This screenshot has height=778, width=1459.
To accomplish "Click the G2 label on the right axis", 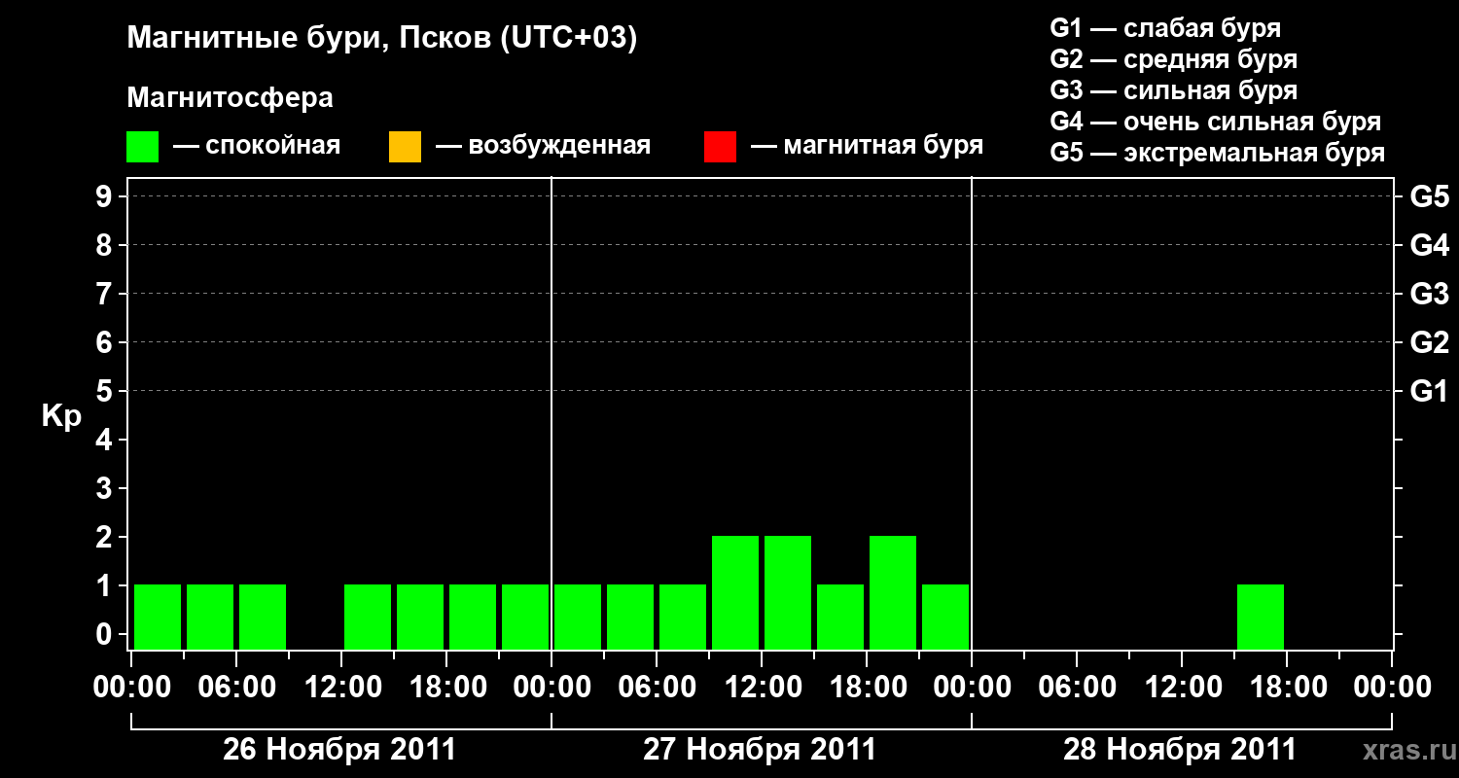I will 1429,342.
